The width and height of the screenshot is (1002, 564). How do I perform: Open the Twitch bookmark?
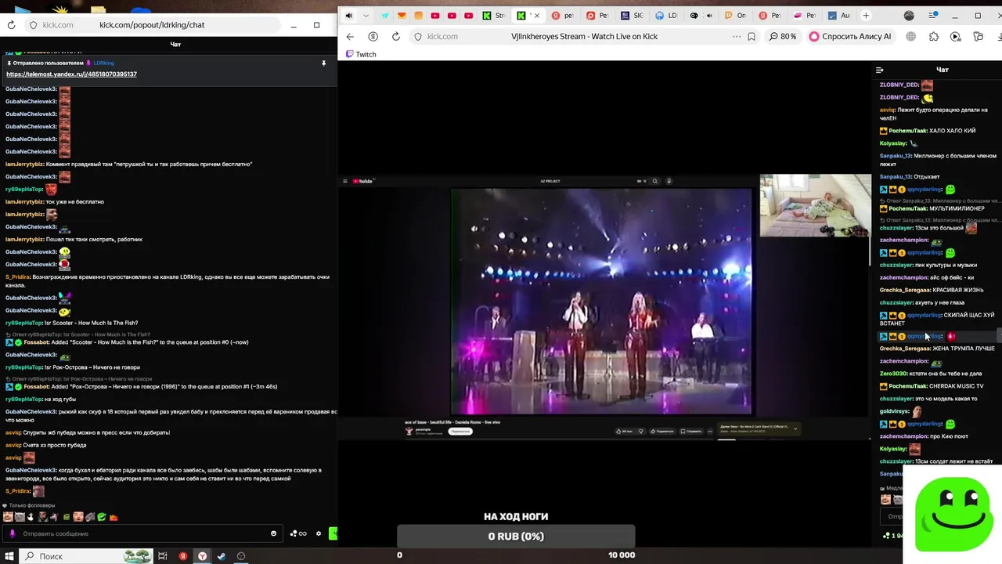361,55
